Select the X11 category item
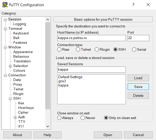 [x=21, y=126]
